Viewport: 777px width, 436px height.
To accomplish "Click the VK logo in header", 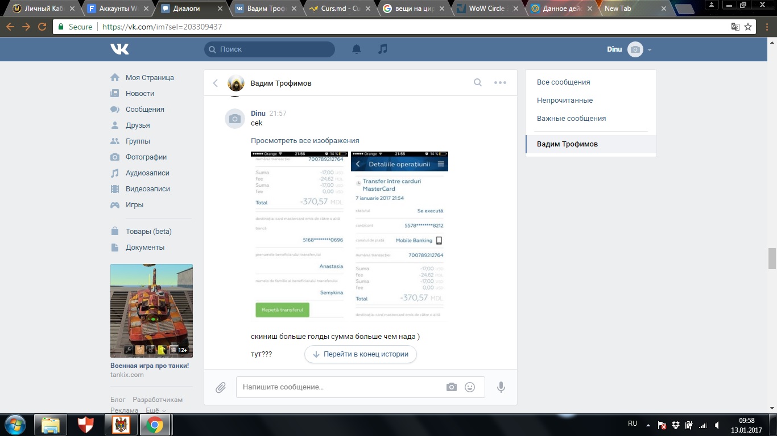I will click(x=119, y=49).
